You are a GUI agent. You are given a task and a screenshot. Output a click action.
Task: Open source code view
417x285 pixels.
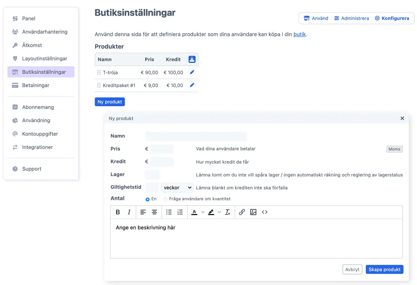coord(265,212)
